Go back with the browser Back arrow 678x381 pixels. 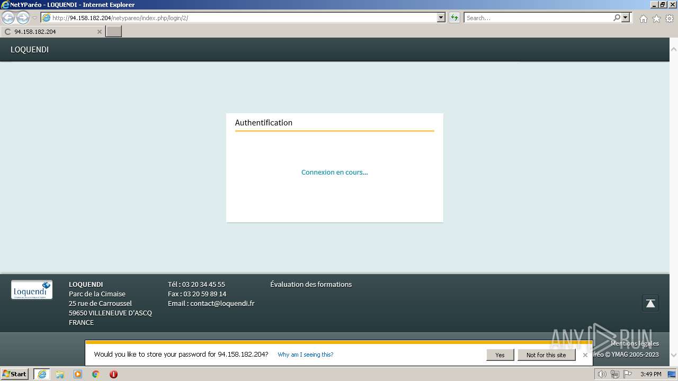8,18
